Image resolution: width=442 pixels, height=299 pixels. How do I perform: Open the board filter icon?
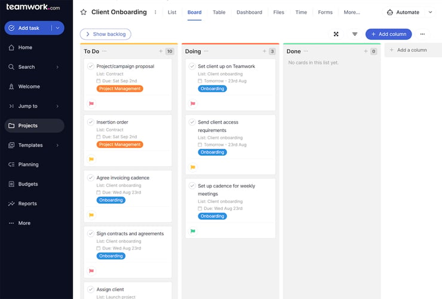click(355, 34)
